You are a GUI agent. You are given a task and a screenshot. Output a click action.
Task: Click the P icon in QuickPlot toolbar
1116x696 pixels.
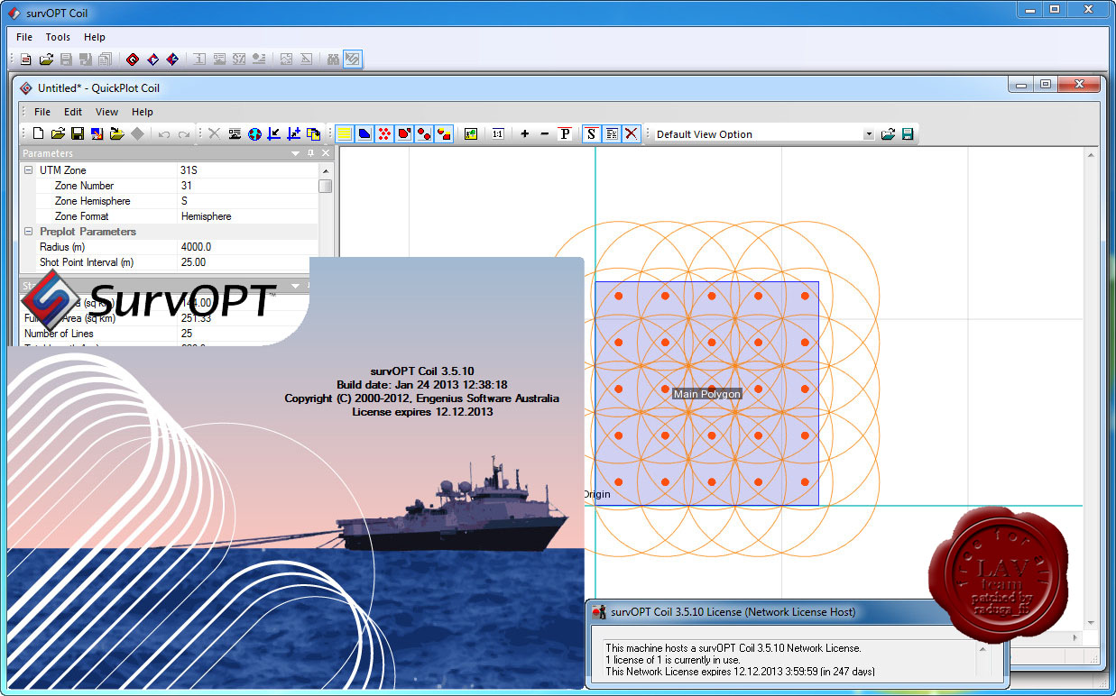565,134
